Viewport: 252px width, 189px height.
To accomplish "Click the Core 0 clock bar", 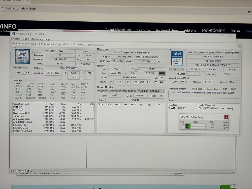I will pyautogui.click(x=195, y=125).
